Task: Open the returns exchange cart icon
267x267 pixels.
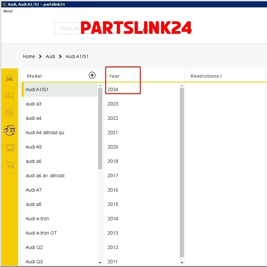Action: 9,130
